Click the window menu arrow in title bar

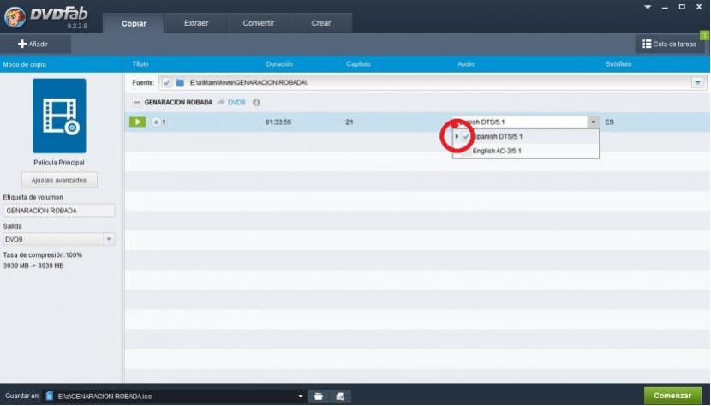point(648,7)
